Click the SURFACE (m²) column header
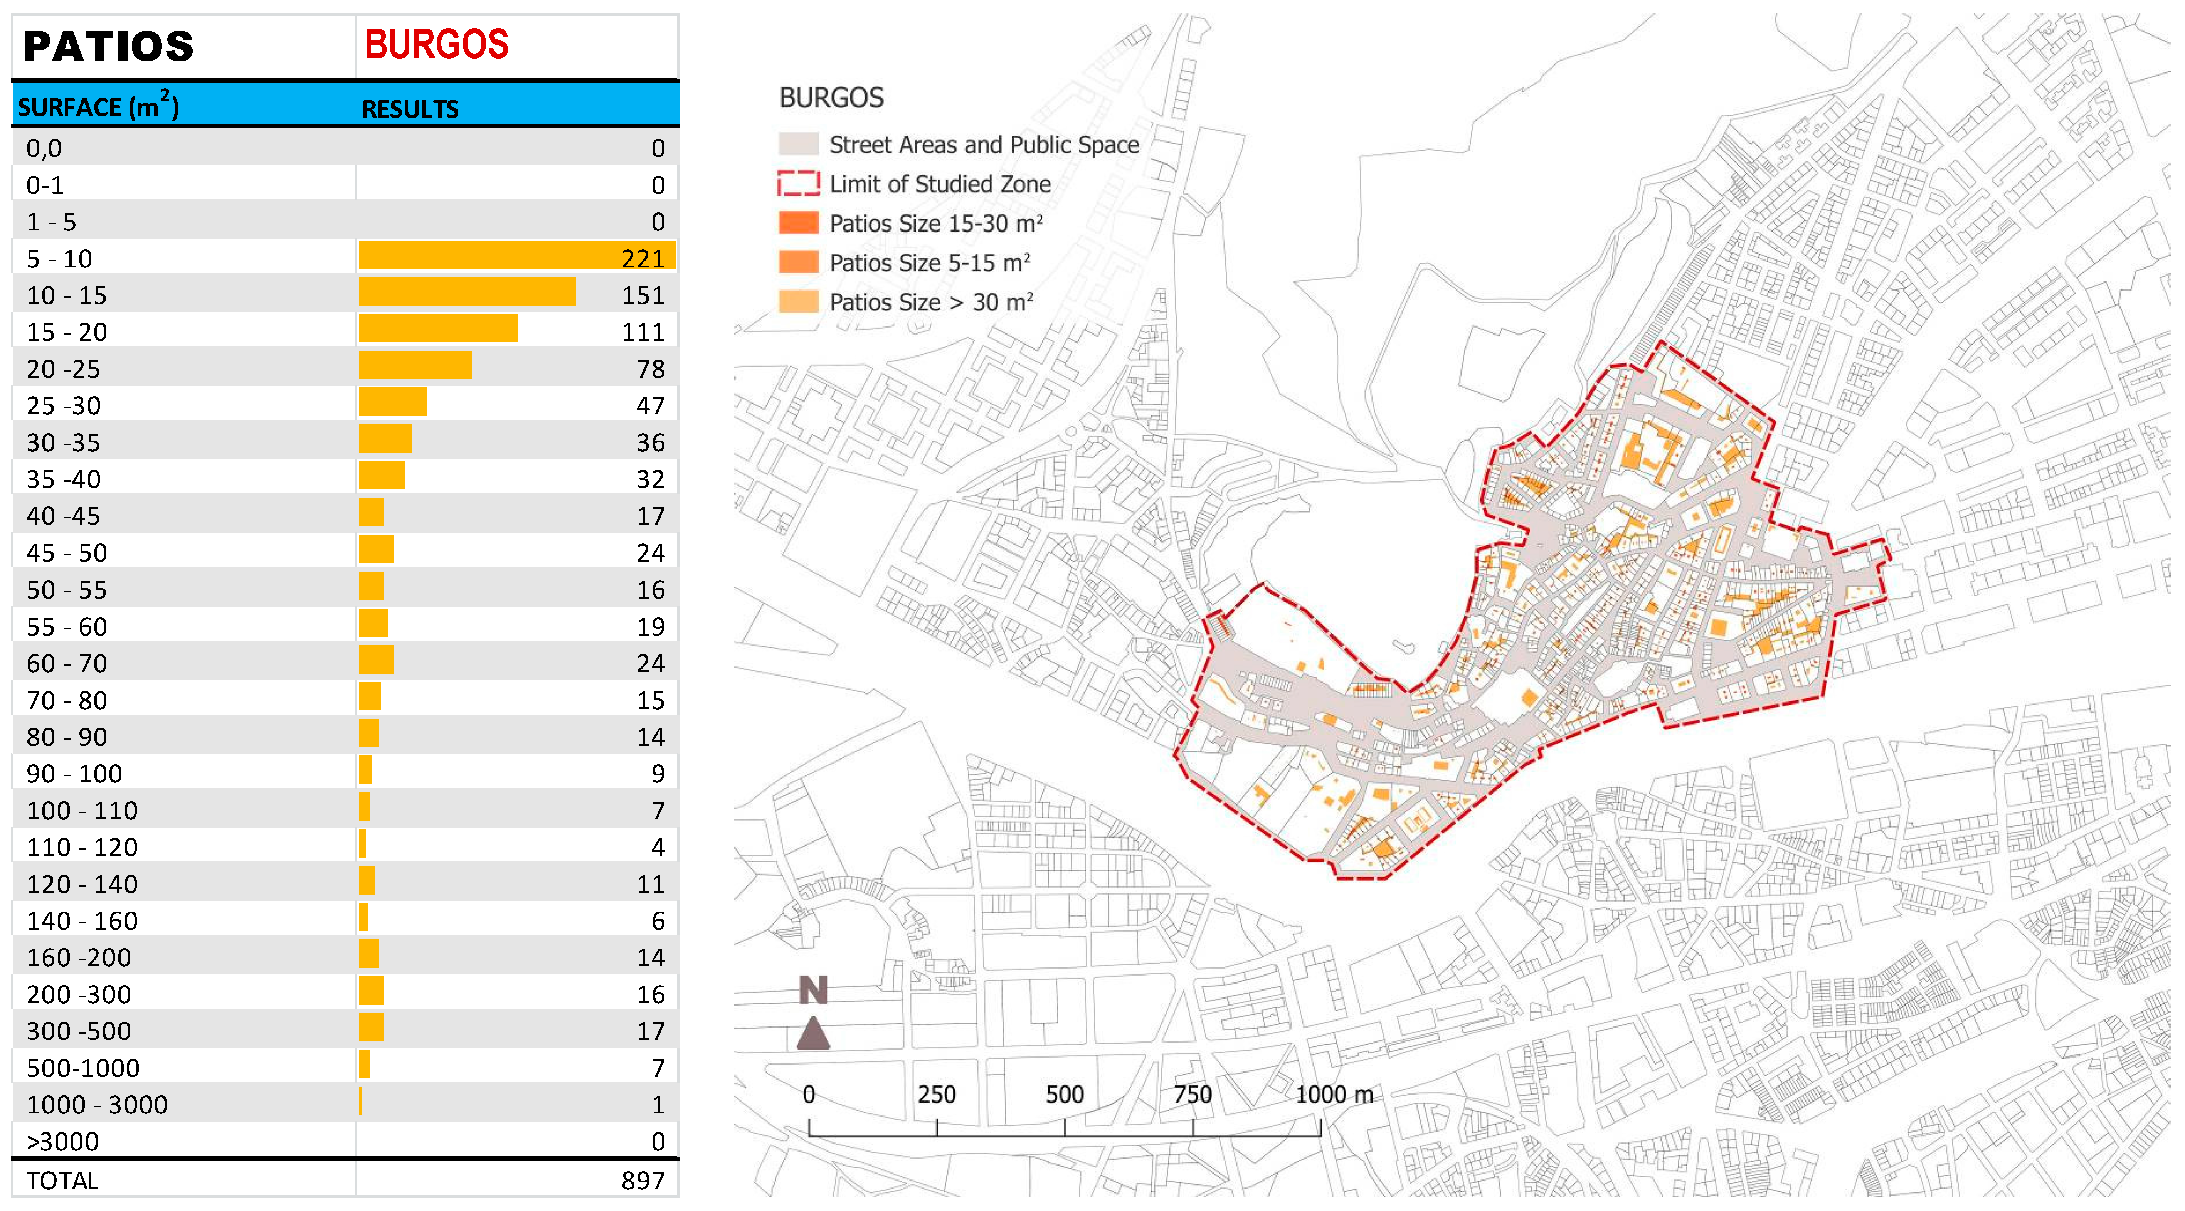The height and width of the screenshot is (1211, 2185). point(98,106)
